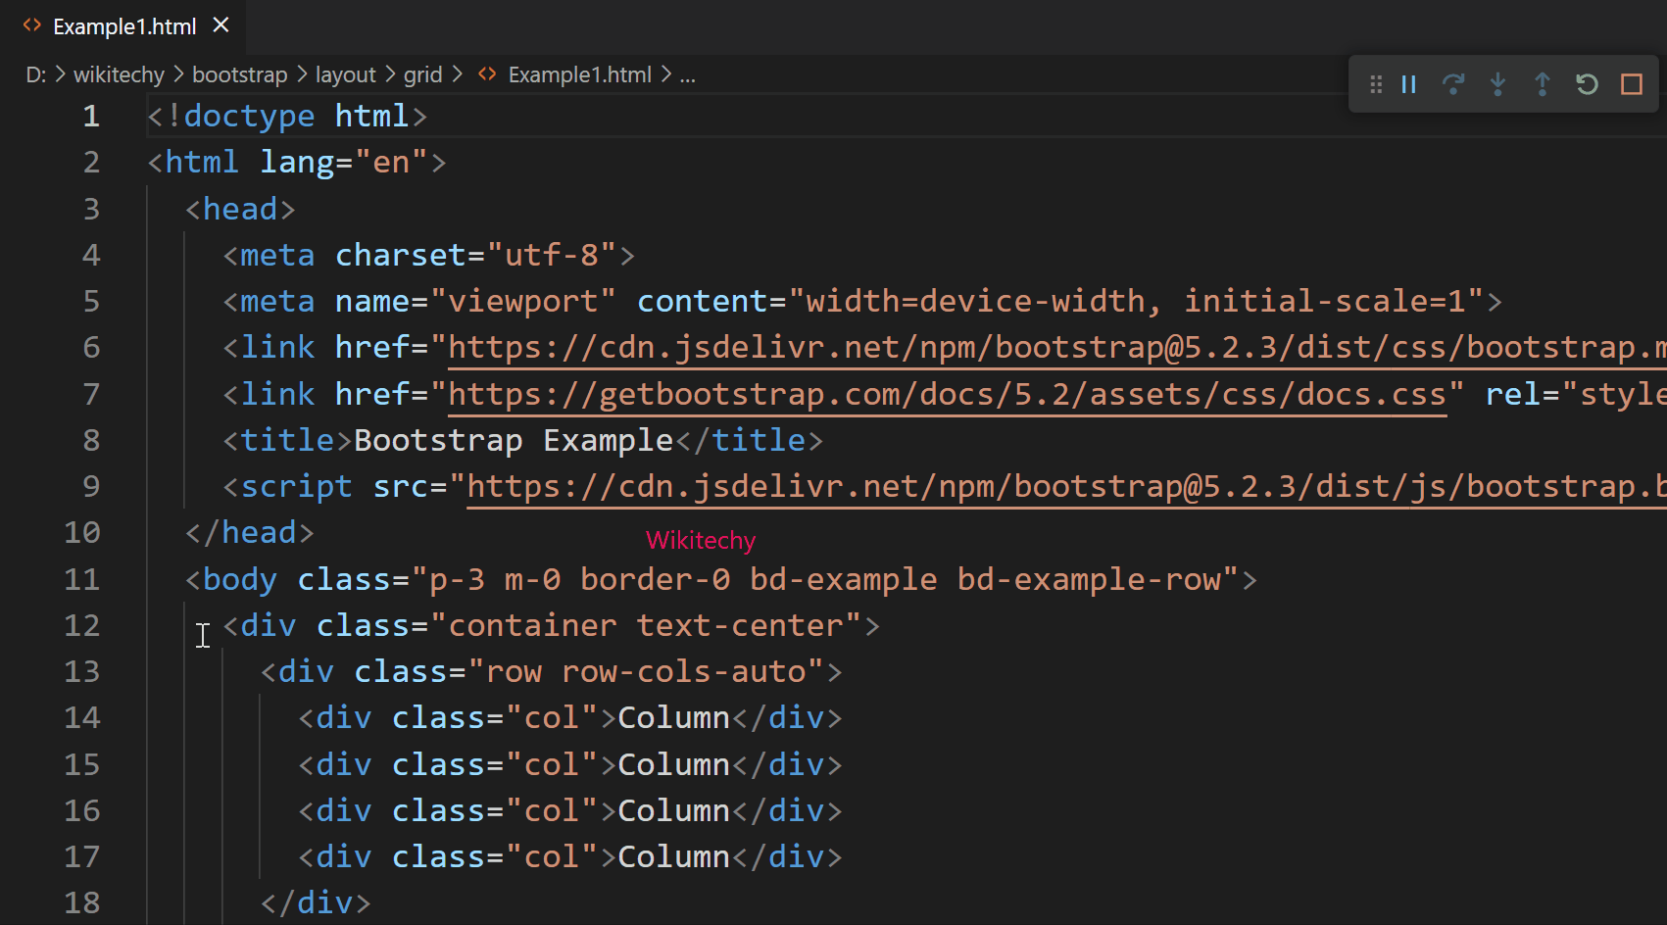Click line number 2 in the gutter
The width and height of the screenshot is (1667, 925).
[x=91, y=163]
